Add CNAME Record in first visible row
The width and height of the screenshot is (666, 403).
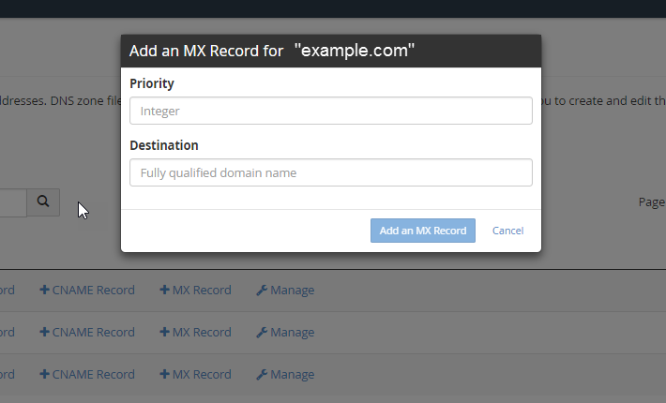coord(87,291)
